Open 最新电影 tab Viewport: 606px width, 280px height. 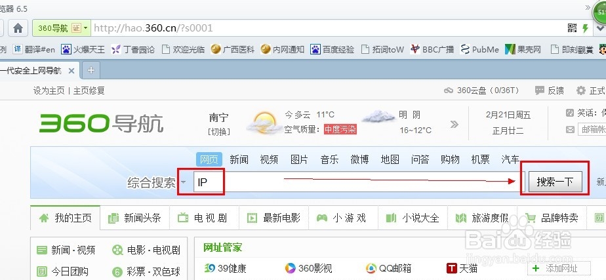273,218
